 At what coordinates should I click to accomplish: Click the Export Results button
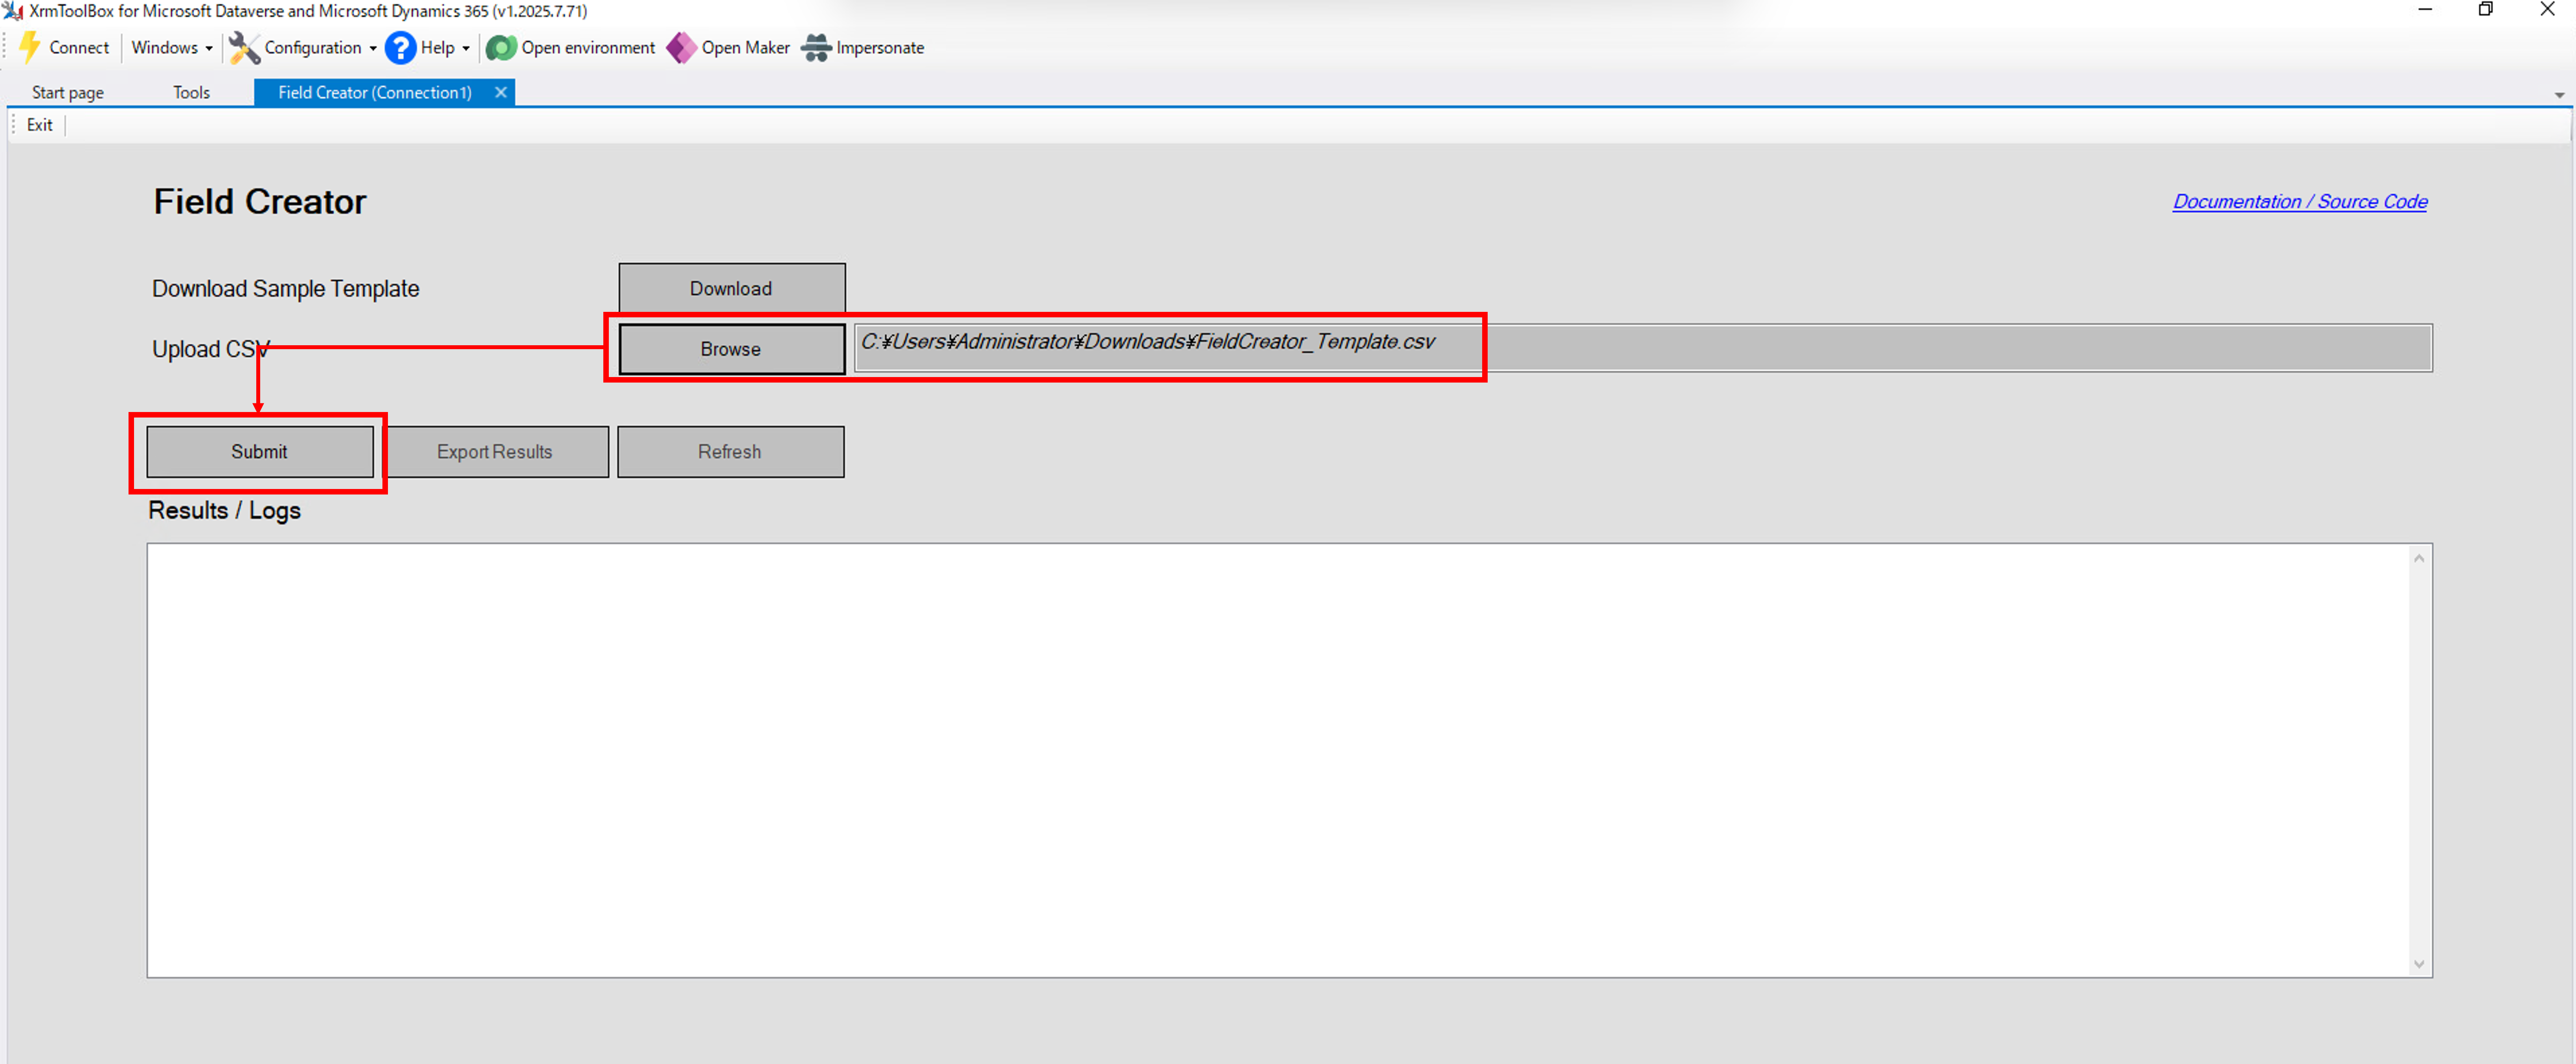[495, 452]
